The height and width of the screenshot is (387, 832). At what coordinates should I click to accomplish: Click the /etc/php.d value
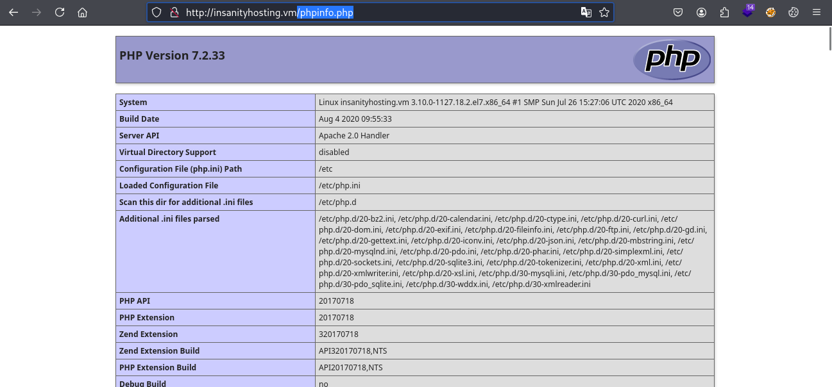click(337, 202)
